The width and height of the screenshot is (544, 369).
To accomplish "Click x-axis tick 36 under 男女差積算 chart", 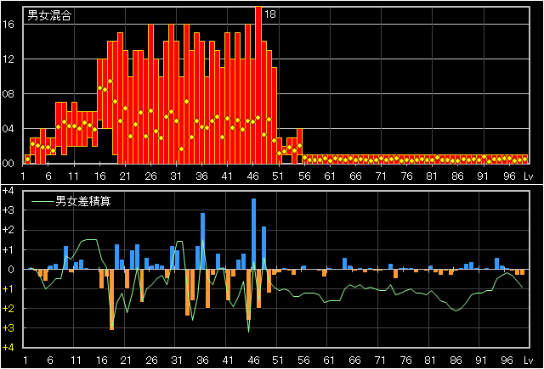I will point(202,361).
